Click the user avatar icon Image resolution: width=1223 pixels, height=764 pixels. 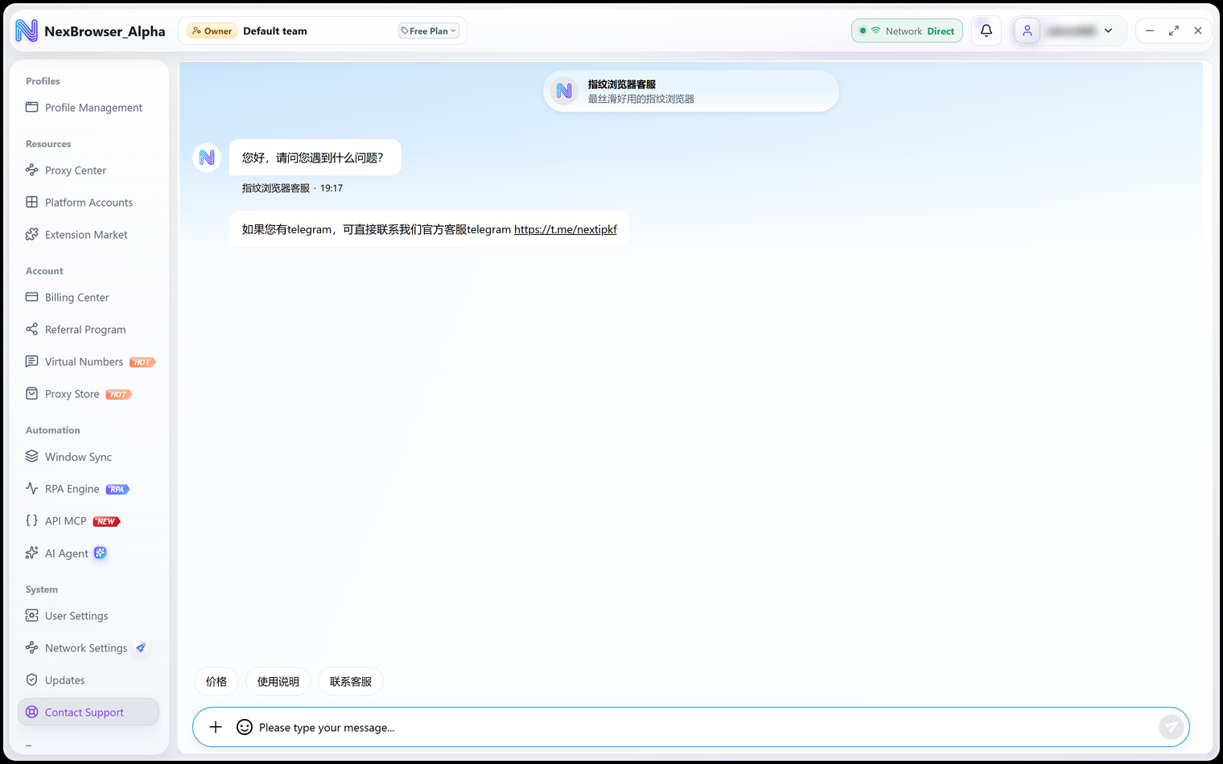1027,31
